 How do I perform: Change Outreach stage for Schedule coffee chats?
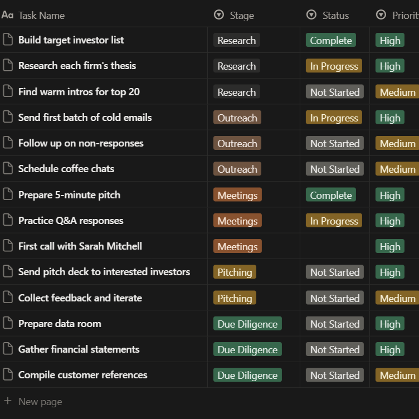pyautogui.click(x=237, y=169)
